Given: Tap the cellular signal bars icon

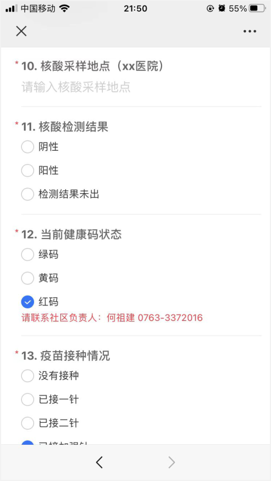Looking at the screenshot, I should (11, 9).
